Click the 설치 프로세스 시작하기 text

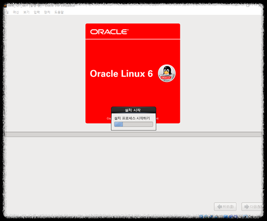[132, 118]
